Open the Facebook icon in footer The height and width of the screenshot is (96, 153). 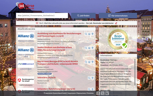98,93
